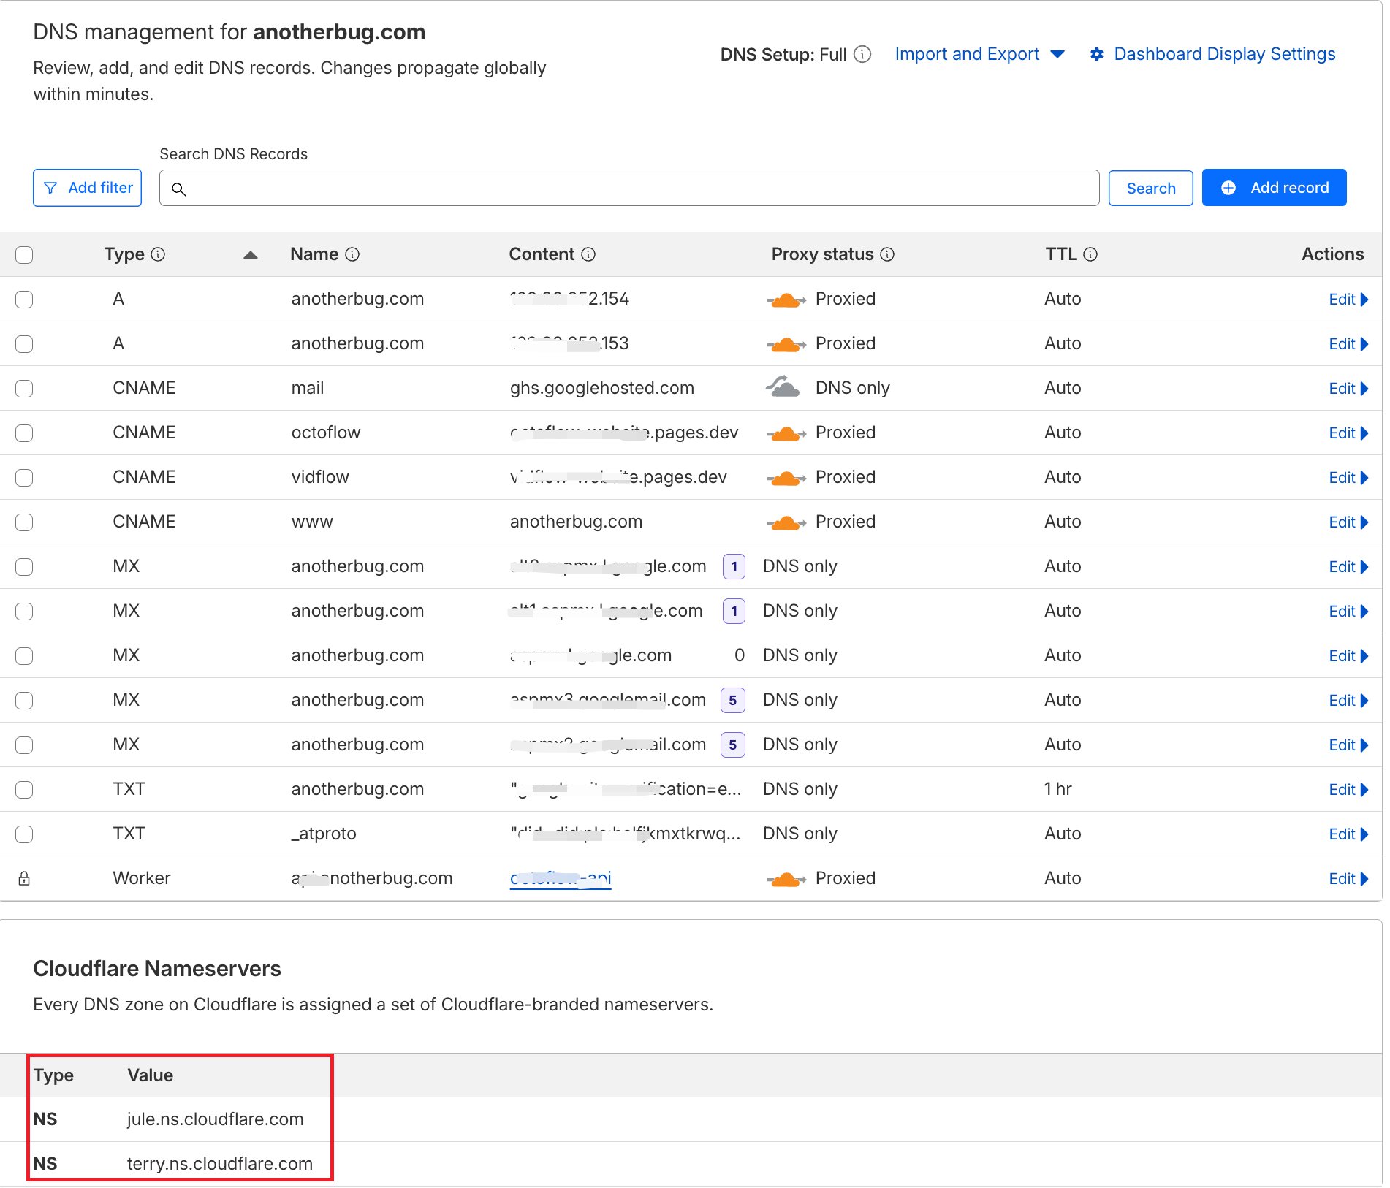Image resolution: width=1390 pixels, height=1188 pixels.
Task: Click priority 5 badge on googlemail.com aspmx3 row
Action: (732, 700)
